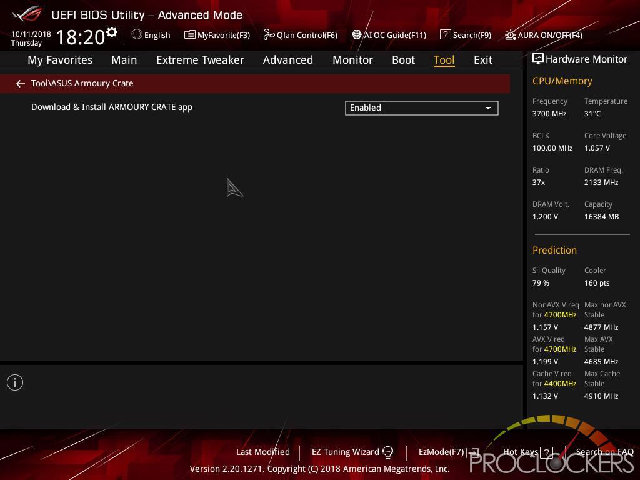The image size is (640, 480).
Task: Open Search(F9)
Action: (466, 35)
